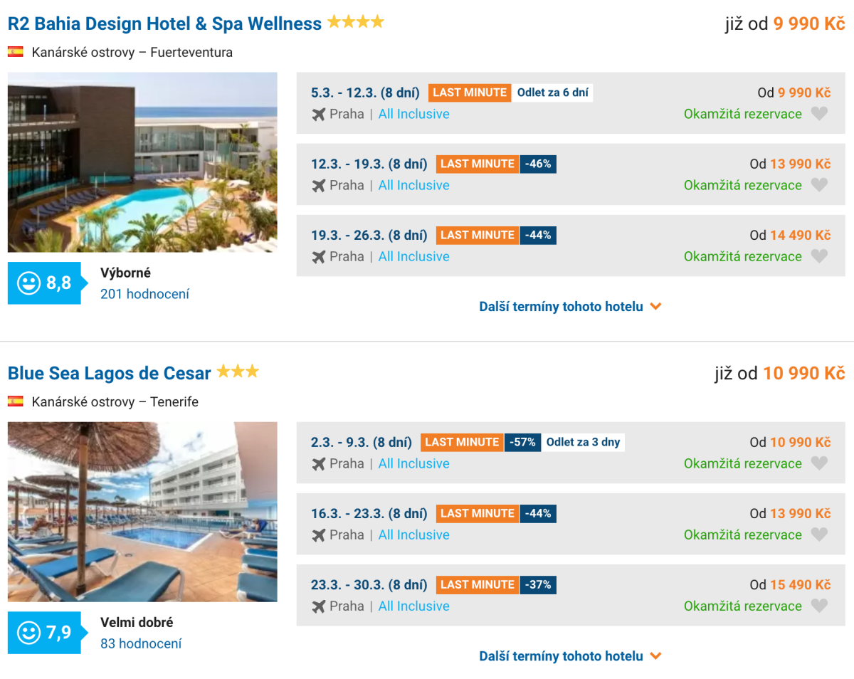Click Spanish flag next to Tenerife
854x679 pixels.
[x=16, y=401]
